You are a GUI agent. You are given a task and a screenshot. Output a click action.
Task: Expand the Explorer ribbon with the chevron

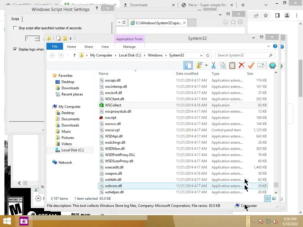coord(269,46)
